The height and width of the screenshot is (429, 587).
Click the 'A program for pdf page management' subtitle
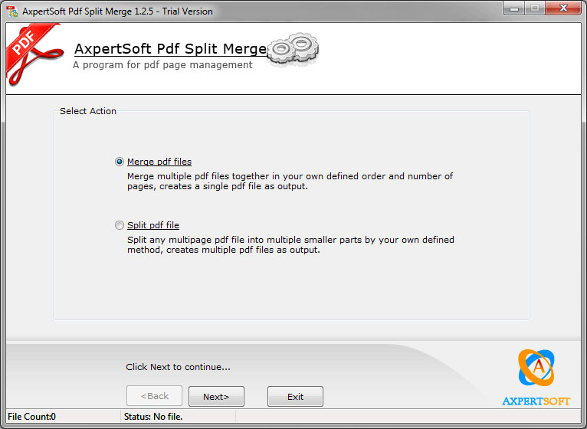pyautogui.click(x=162, y=65)
